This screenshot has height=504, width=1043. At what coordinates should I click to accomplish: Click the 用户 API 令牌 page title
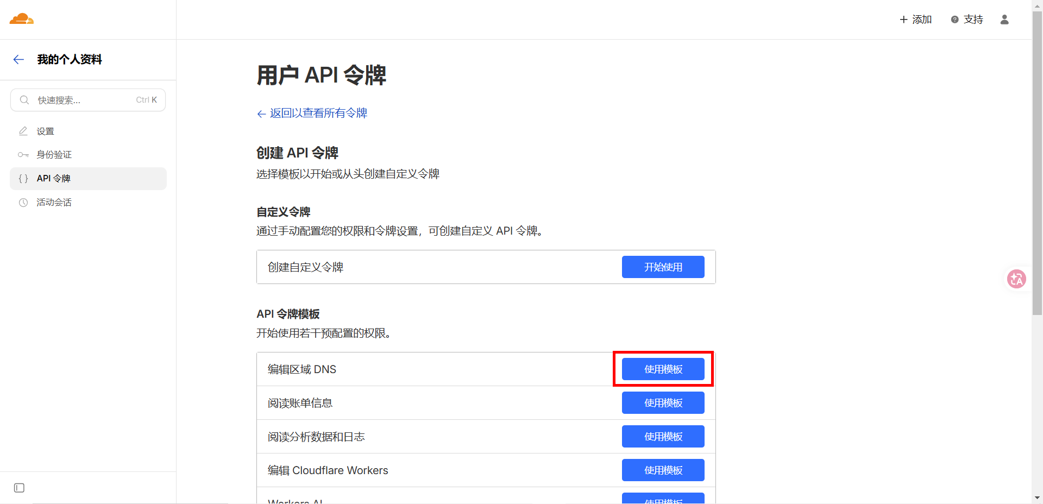point(322,75)
